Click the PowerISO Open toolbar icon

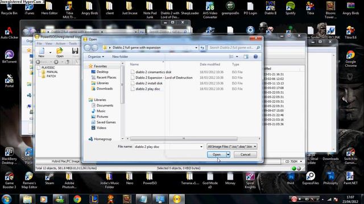click(x=60, y=53)
